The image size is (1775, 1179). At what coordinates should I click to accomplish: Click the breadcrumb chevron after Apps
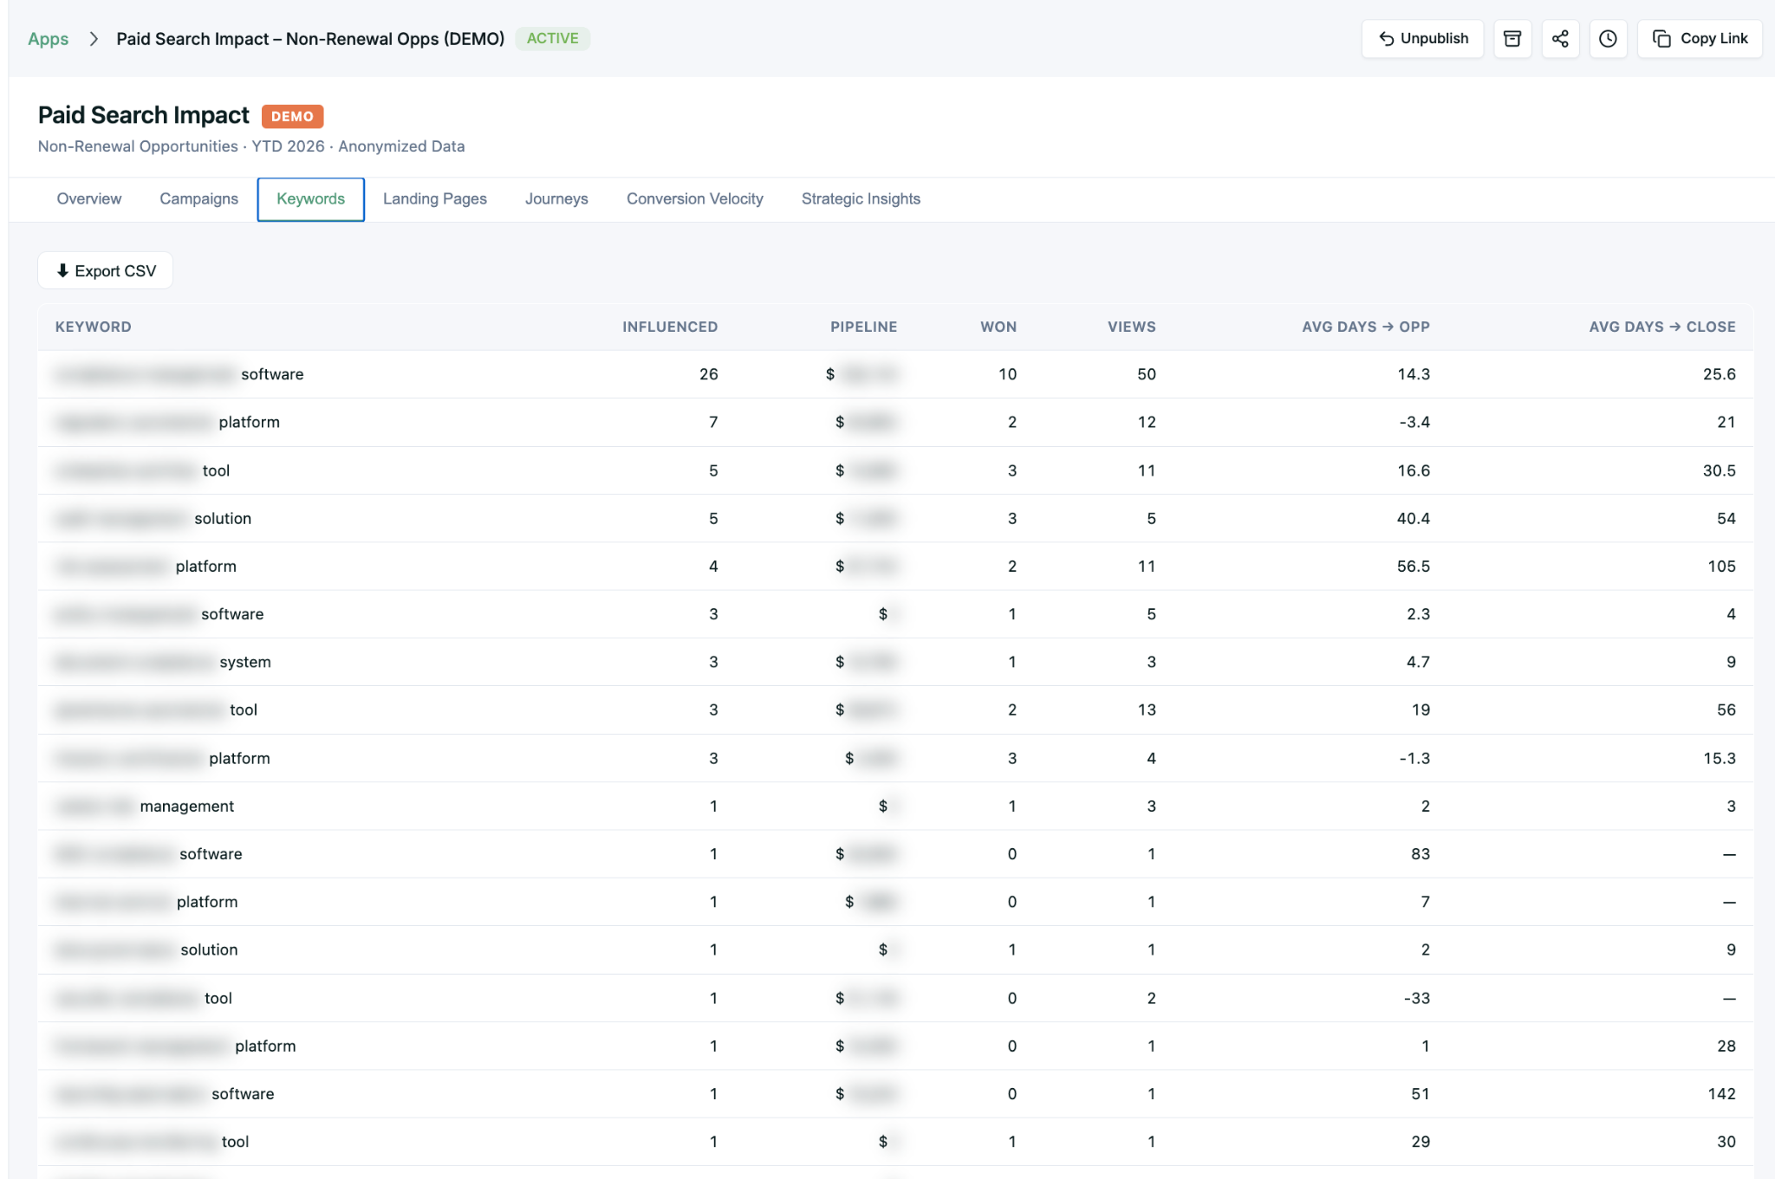(x=93, y=39)
